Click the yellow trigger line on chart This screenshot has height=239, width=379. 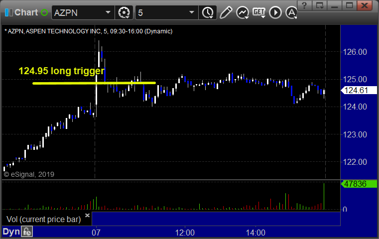click(94, 83)
